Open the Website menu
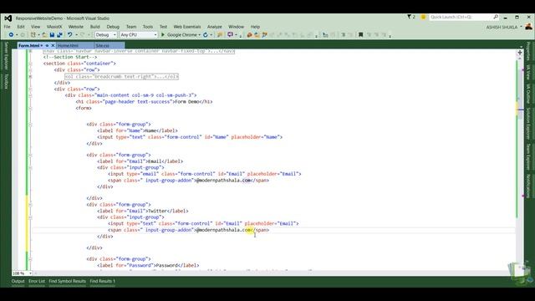The image size is (535, 301). (x=76, y=27)
